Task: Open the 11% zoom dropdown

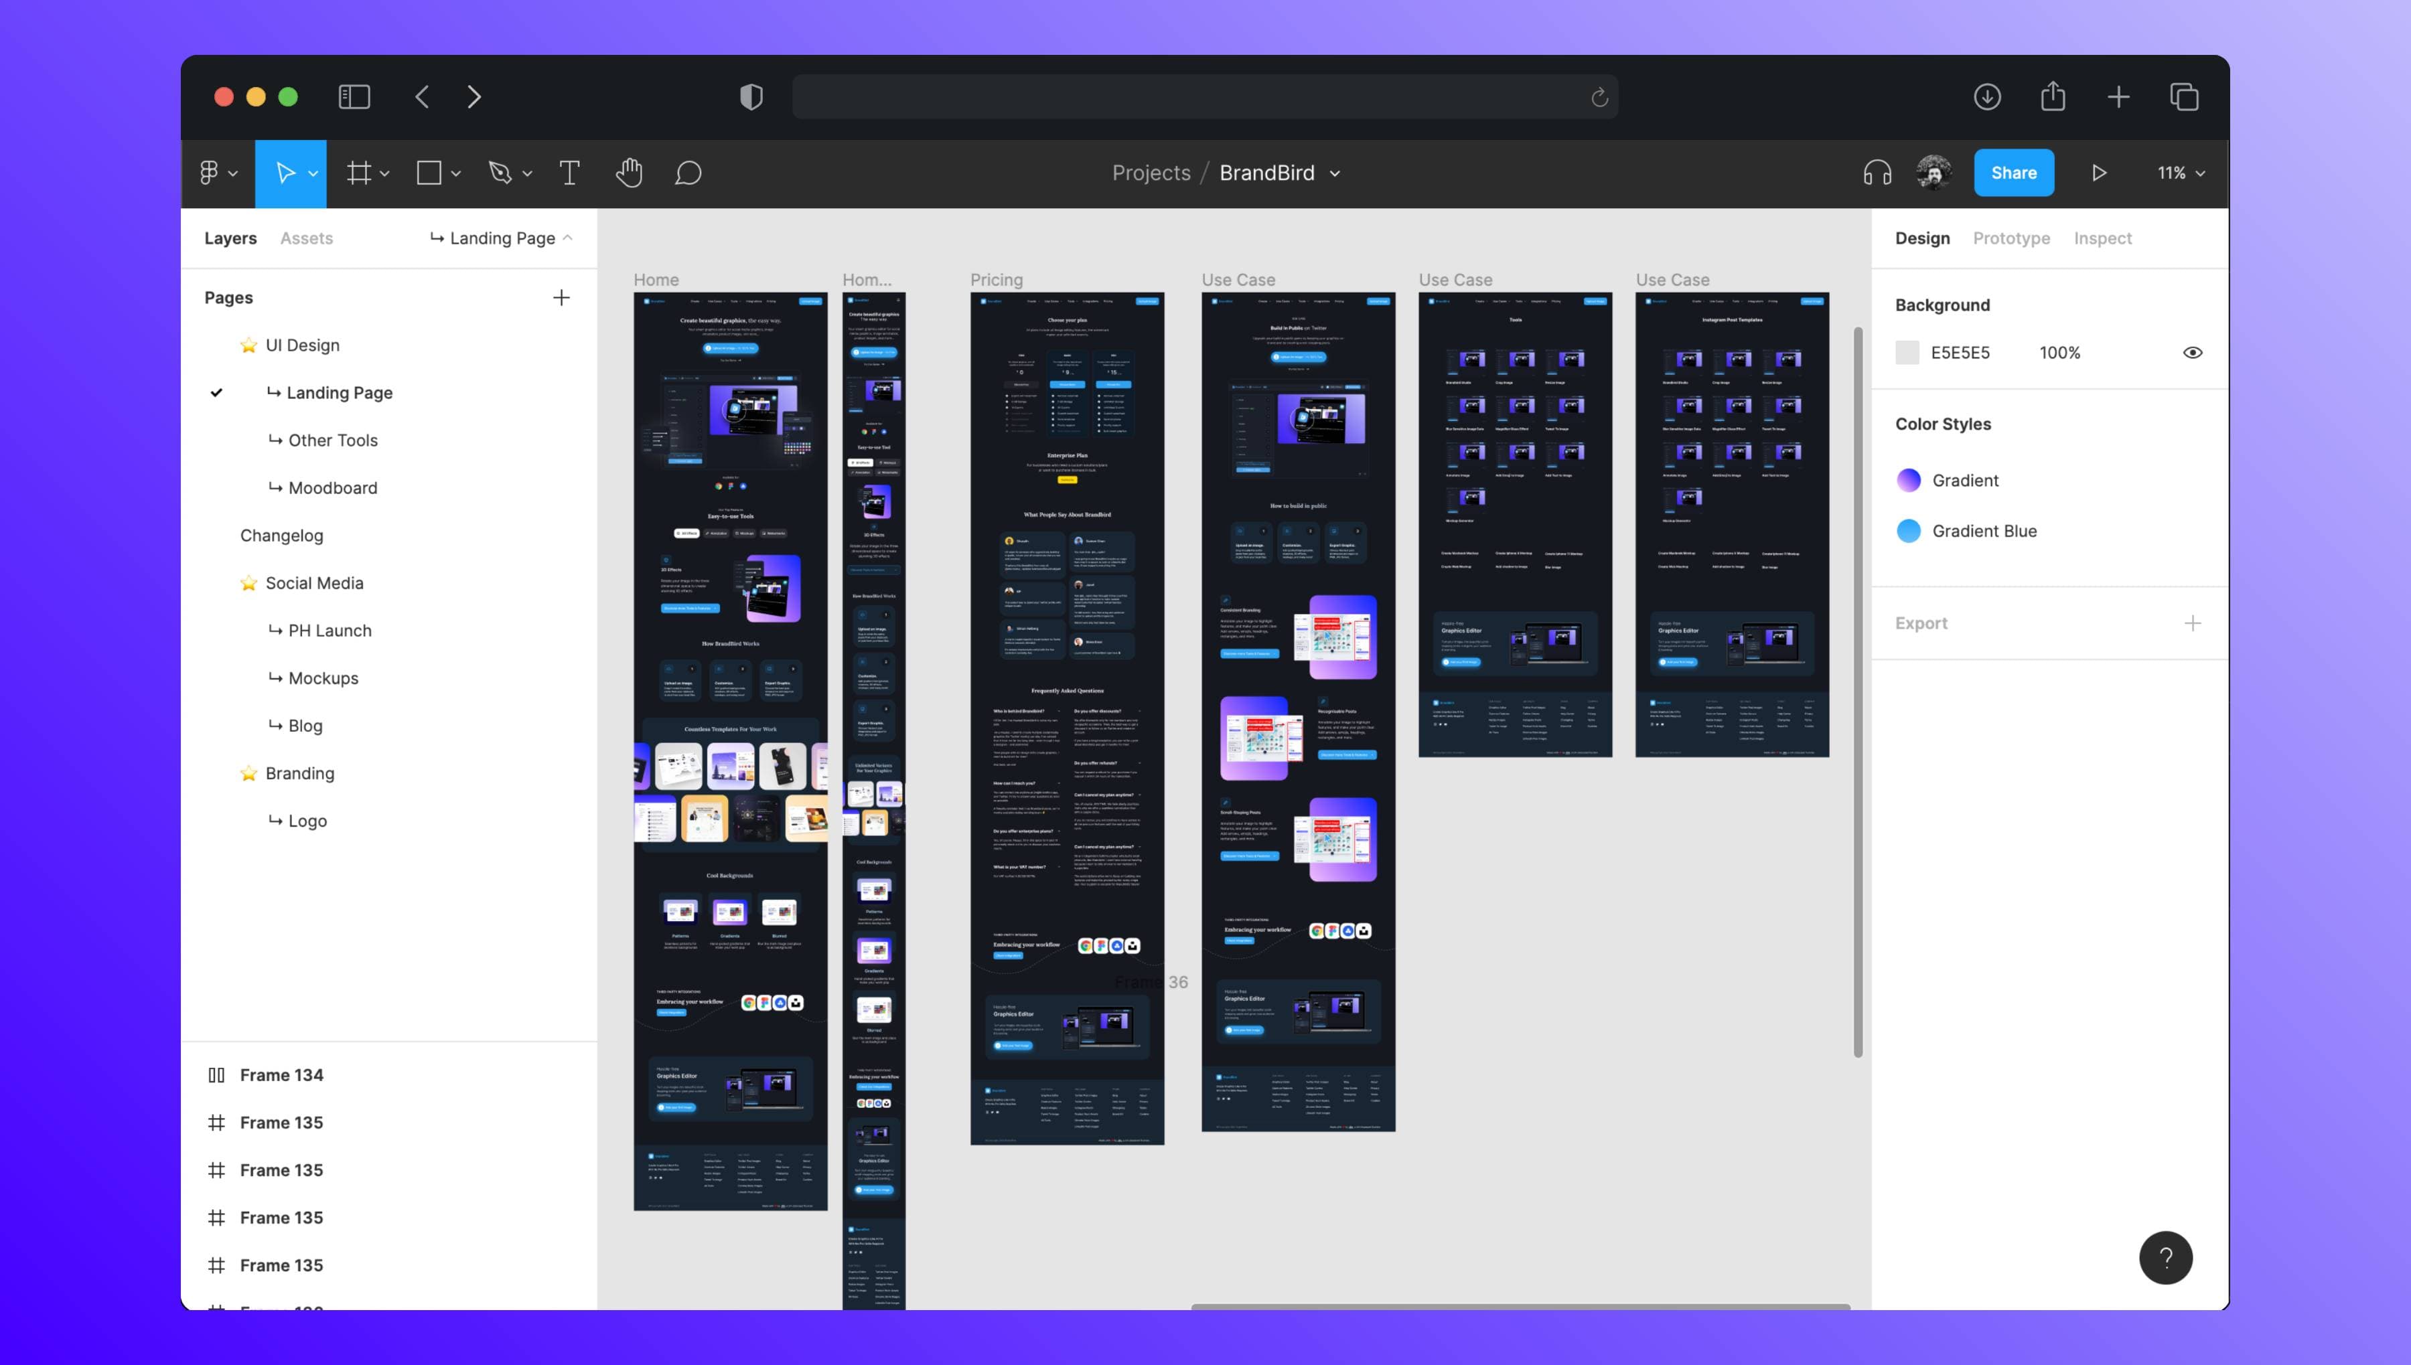Action: (2181, 173)
